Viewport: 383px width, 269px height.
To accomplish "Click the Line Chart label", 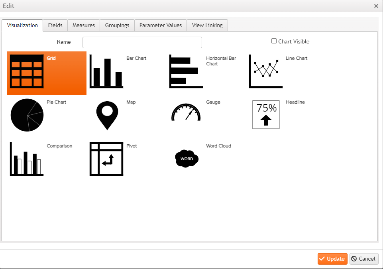I will point(297,58).
